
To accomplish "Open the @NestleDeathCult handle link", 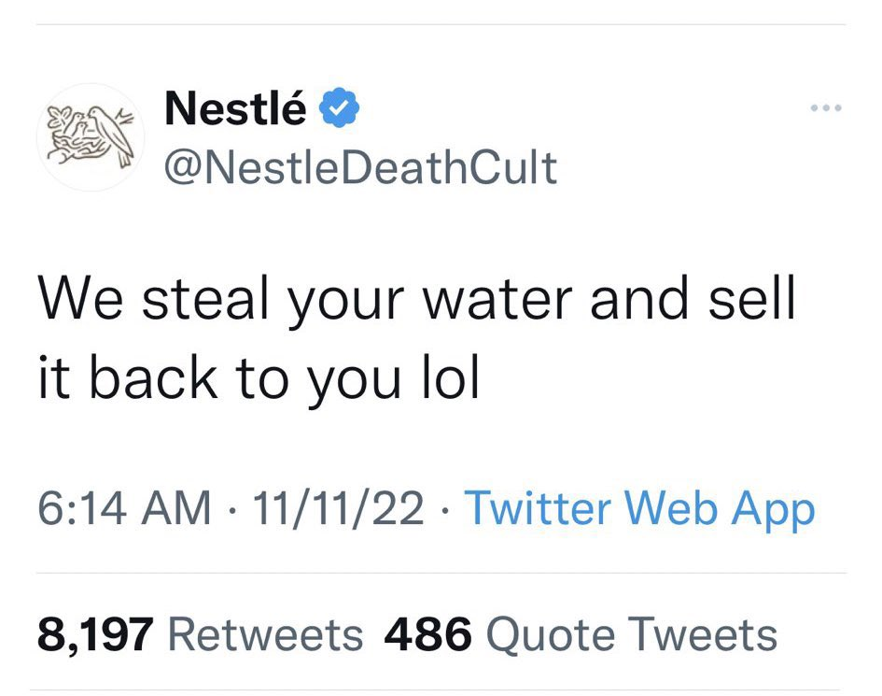I will 360,167.
